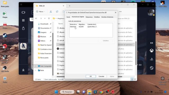Open the Detalhes tab
This screenshot has width=169, height=95.
point(97,17)
